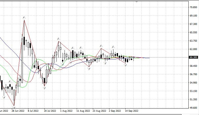Click the current price label 60.300
Screen dimensions: 199x115
[193, 57]
